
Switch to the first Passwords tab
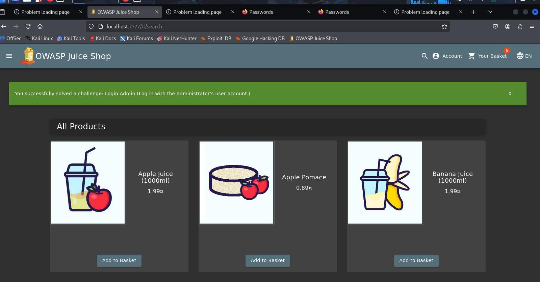[276, 12]
